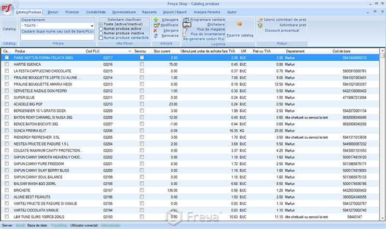The width and height of the screenshot is (386, 229).
Task: Click the Tiparire catalog book icon
Action: coord(239,24)
